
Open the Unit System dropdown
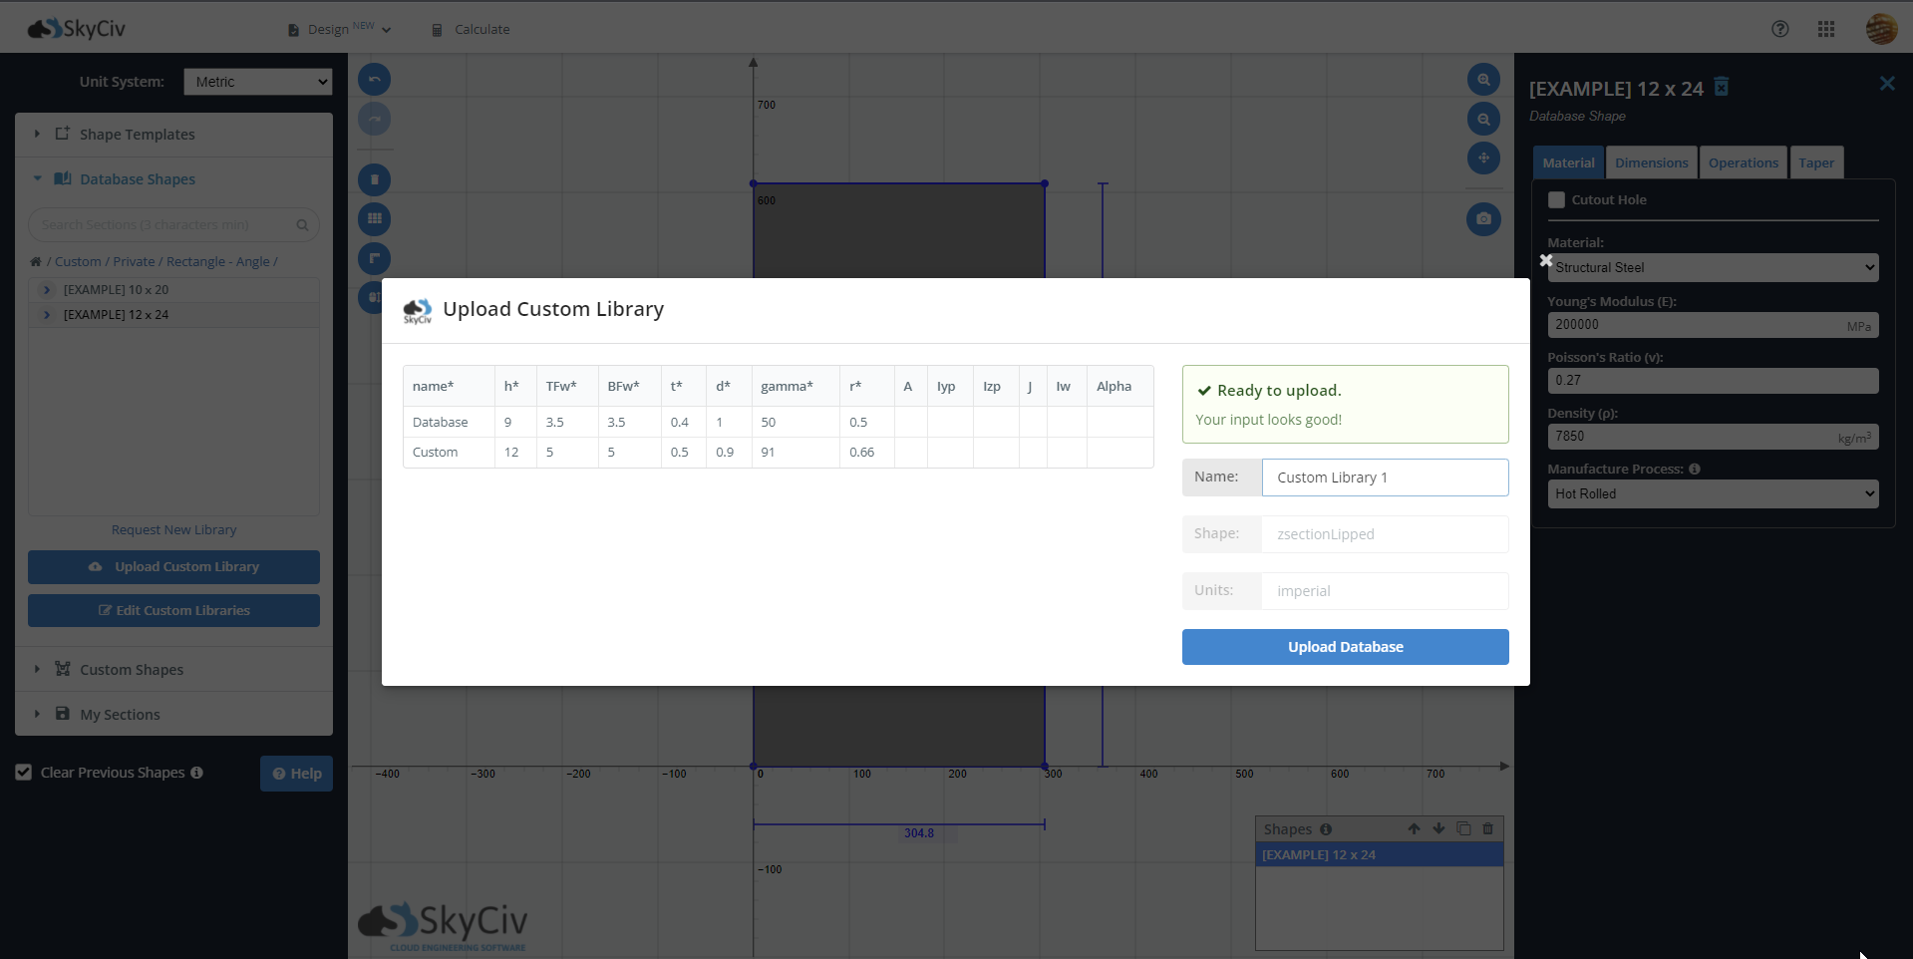(x=257, y=82)
